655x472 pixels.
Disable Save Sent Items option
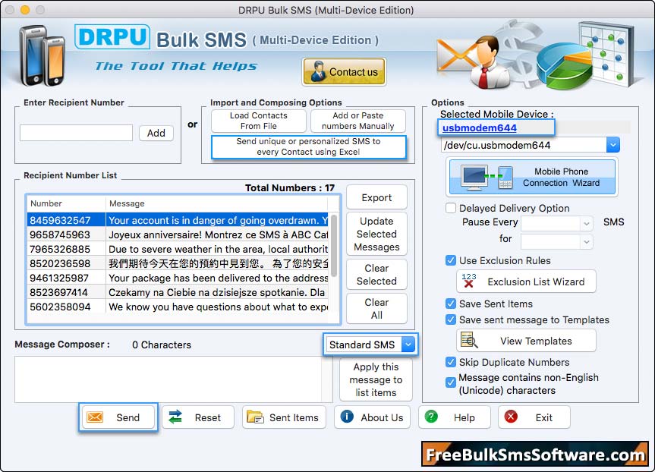pyautogui.click(x=451, y=304)
